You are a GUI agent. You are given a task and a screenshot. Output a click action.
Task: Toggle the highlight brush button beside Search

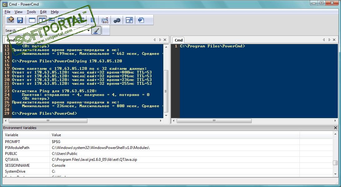pyautogui.click(x=96, y=30)
